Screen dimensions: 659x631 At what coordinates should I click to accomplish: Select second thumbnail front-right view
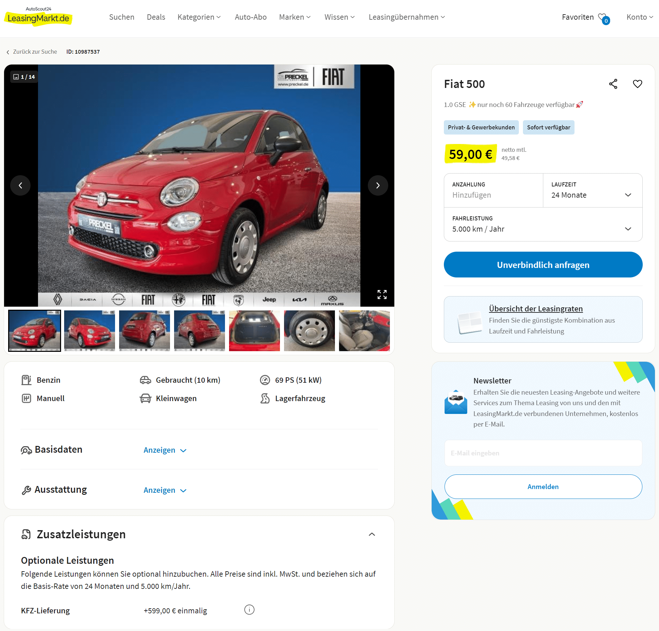90,331
